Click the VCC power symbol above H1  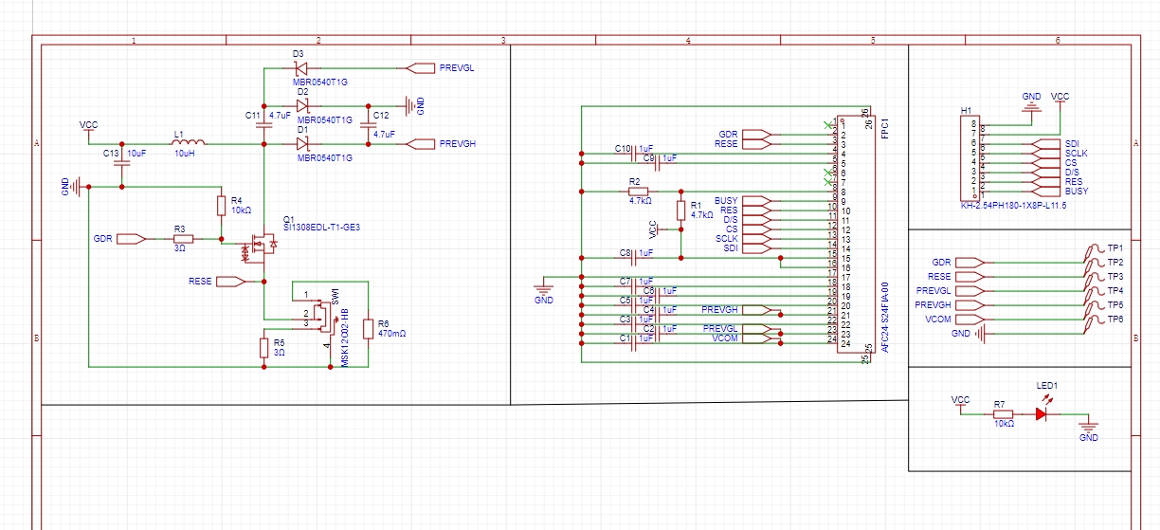(x=1060, y=98)
